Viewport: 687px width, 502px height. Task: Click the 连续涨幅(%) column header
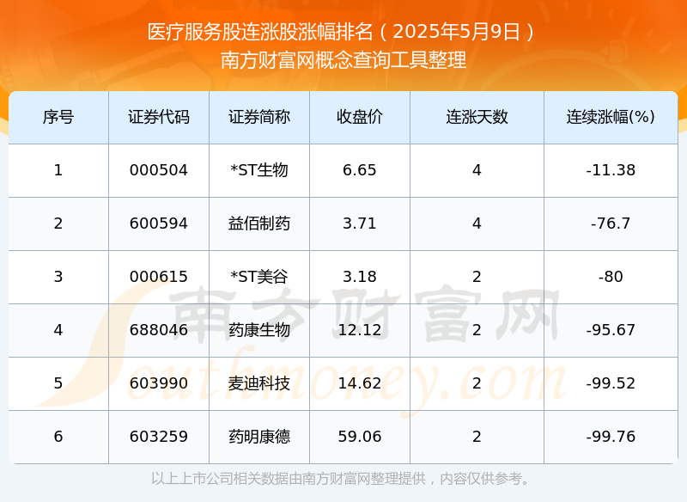click(x=611, y=117)
